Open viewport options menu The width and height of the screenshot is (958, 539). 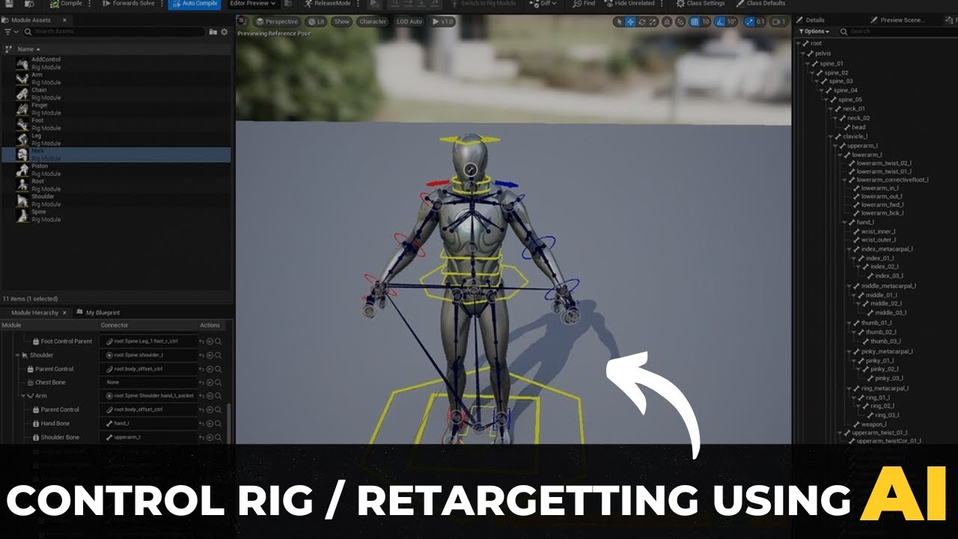click(243, 22)
